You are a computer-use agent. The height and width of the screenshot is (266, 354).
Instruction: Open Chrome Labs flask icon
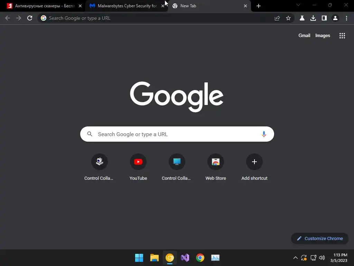pos(302,18)
